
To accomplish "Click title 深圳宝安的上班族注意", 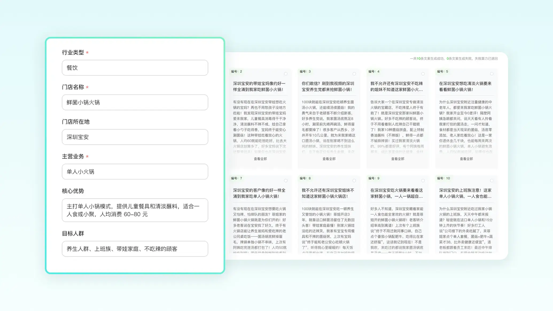I will click(x=465, y=193).
